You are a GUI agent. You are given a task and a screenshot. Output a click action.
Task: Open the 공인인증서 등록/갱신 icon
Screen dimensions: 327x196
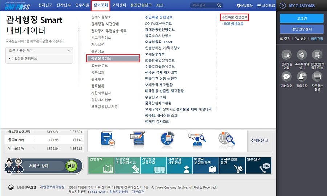(317, 55)
